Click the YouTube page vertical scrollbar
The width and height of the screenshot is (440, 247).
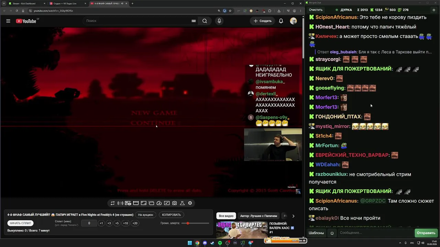303,38
